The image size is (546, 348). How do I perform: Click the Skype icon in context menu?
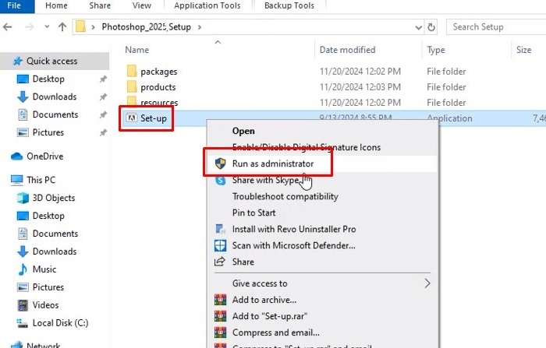tap(221, 181)
